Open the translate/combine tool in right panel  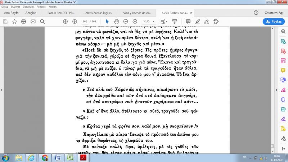pos(283,80)
